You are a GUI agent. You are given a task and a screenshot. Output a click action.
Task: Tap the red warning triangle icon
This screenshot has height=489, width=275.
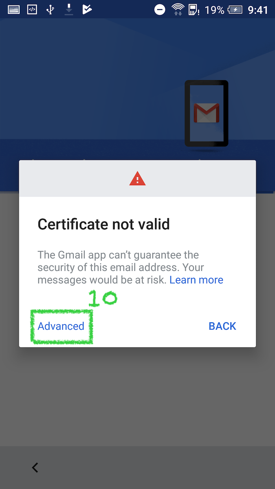pyautogui.click(x=137, y=178)
